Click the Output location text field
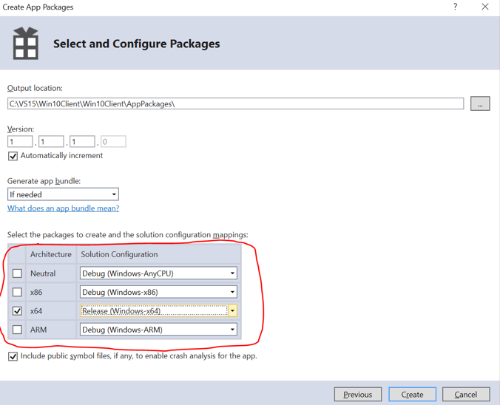This screenshot has height=405, width=500. 235,104
